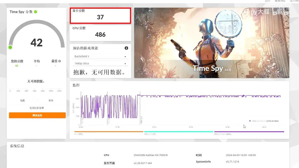Click the orange 再次运行 button
This screenshot has width=299, height=168.
point(37,115)
